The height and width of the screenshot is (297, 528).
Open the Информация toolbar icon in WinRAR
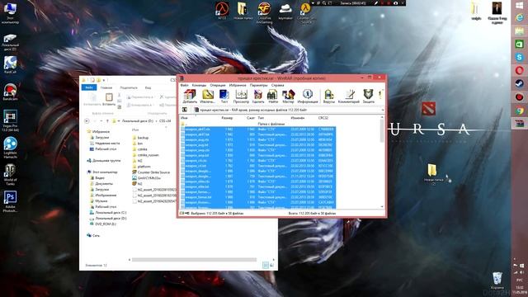(308, 96)
